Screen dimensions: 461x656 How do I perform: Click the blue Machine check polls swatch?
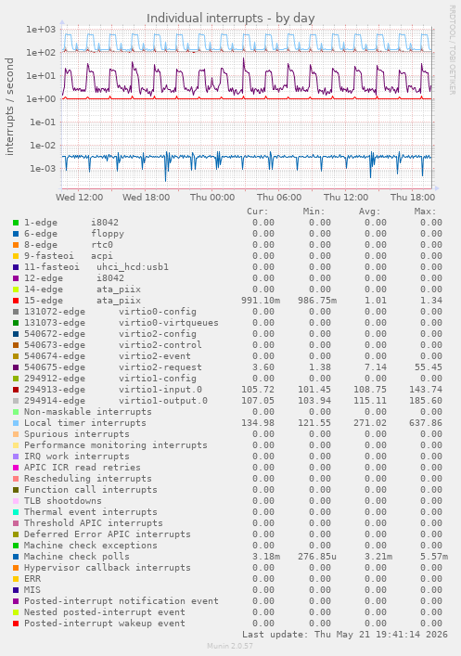(16, 557)
